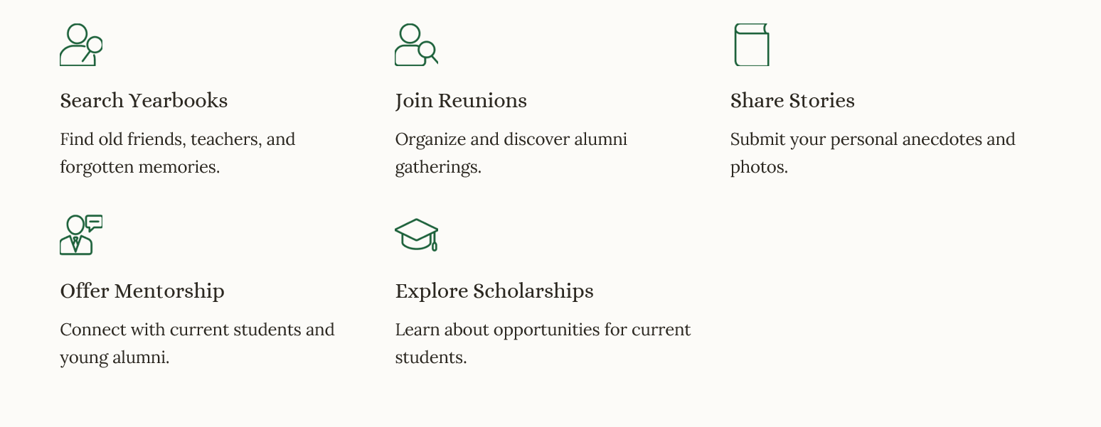
Task: Click the 'Find old friends, teachers' description line
Action: coord(177,139)
